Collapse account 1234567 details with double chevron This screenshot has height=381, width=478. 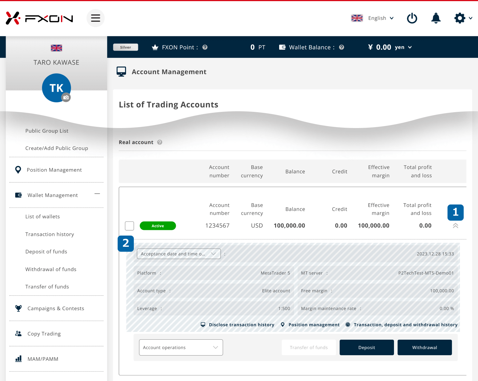point(456,226)
